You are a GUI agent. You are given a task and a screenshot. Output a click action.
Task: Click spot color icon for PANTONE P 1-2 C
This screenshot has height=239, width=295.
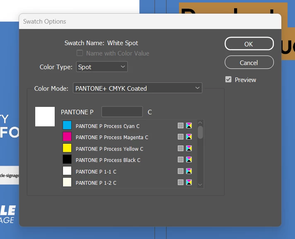181,182
